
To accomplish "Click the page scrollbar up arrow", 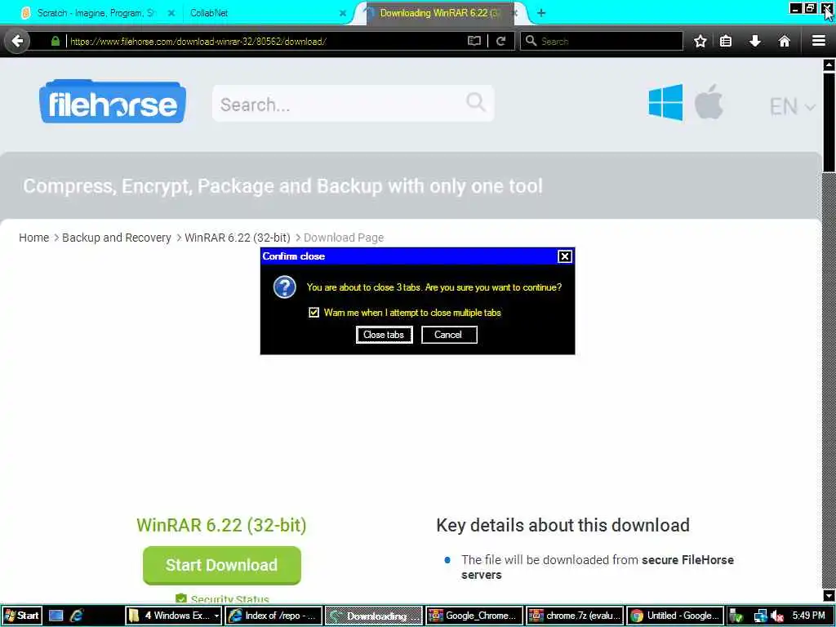I will (x=829, y=65).
